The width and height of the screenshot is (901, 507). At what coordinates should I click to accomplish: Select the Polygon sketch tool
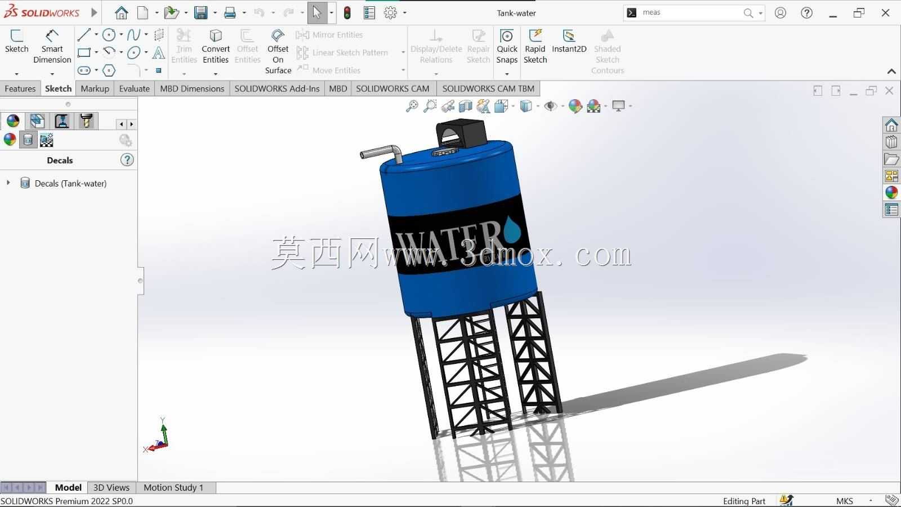[109, 70]
